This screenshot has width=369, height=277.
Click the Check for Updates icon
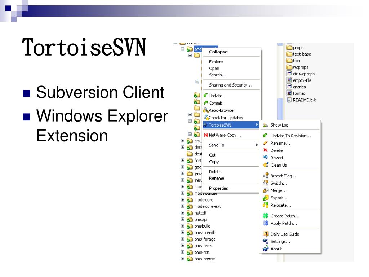tap(206, 118)
